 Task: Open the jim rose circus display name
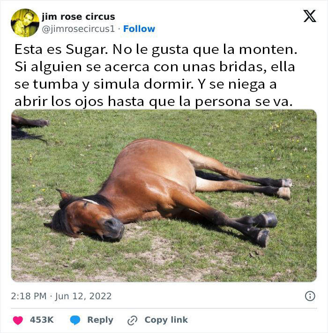pos(78,16)
